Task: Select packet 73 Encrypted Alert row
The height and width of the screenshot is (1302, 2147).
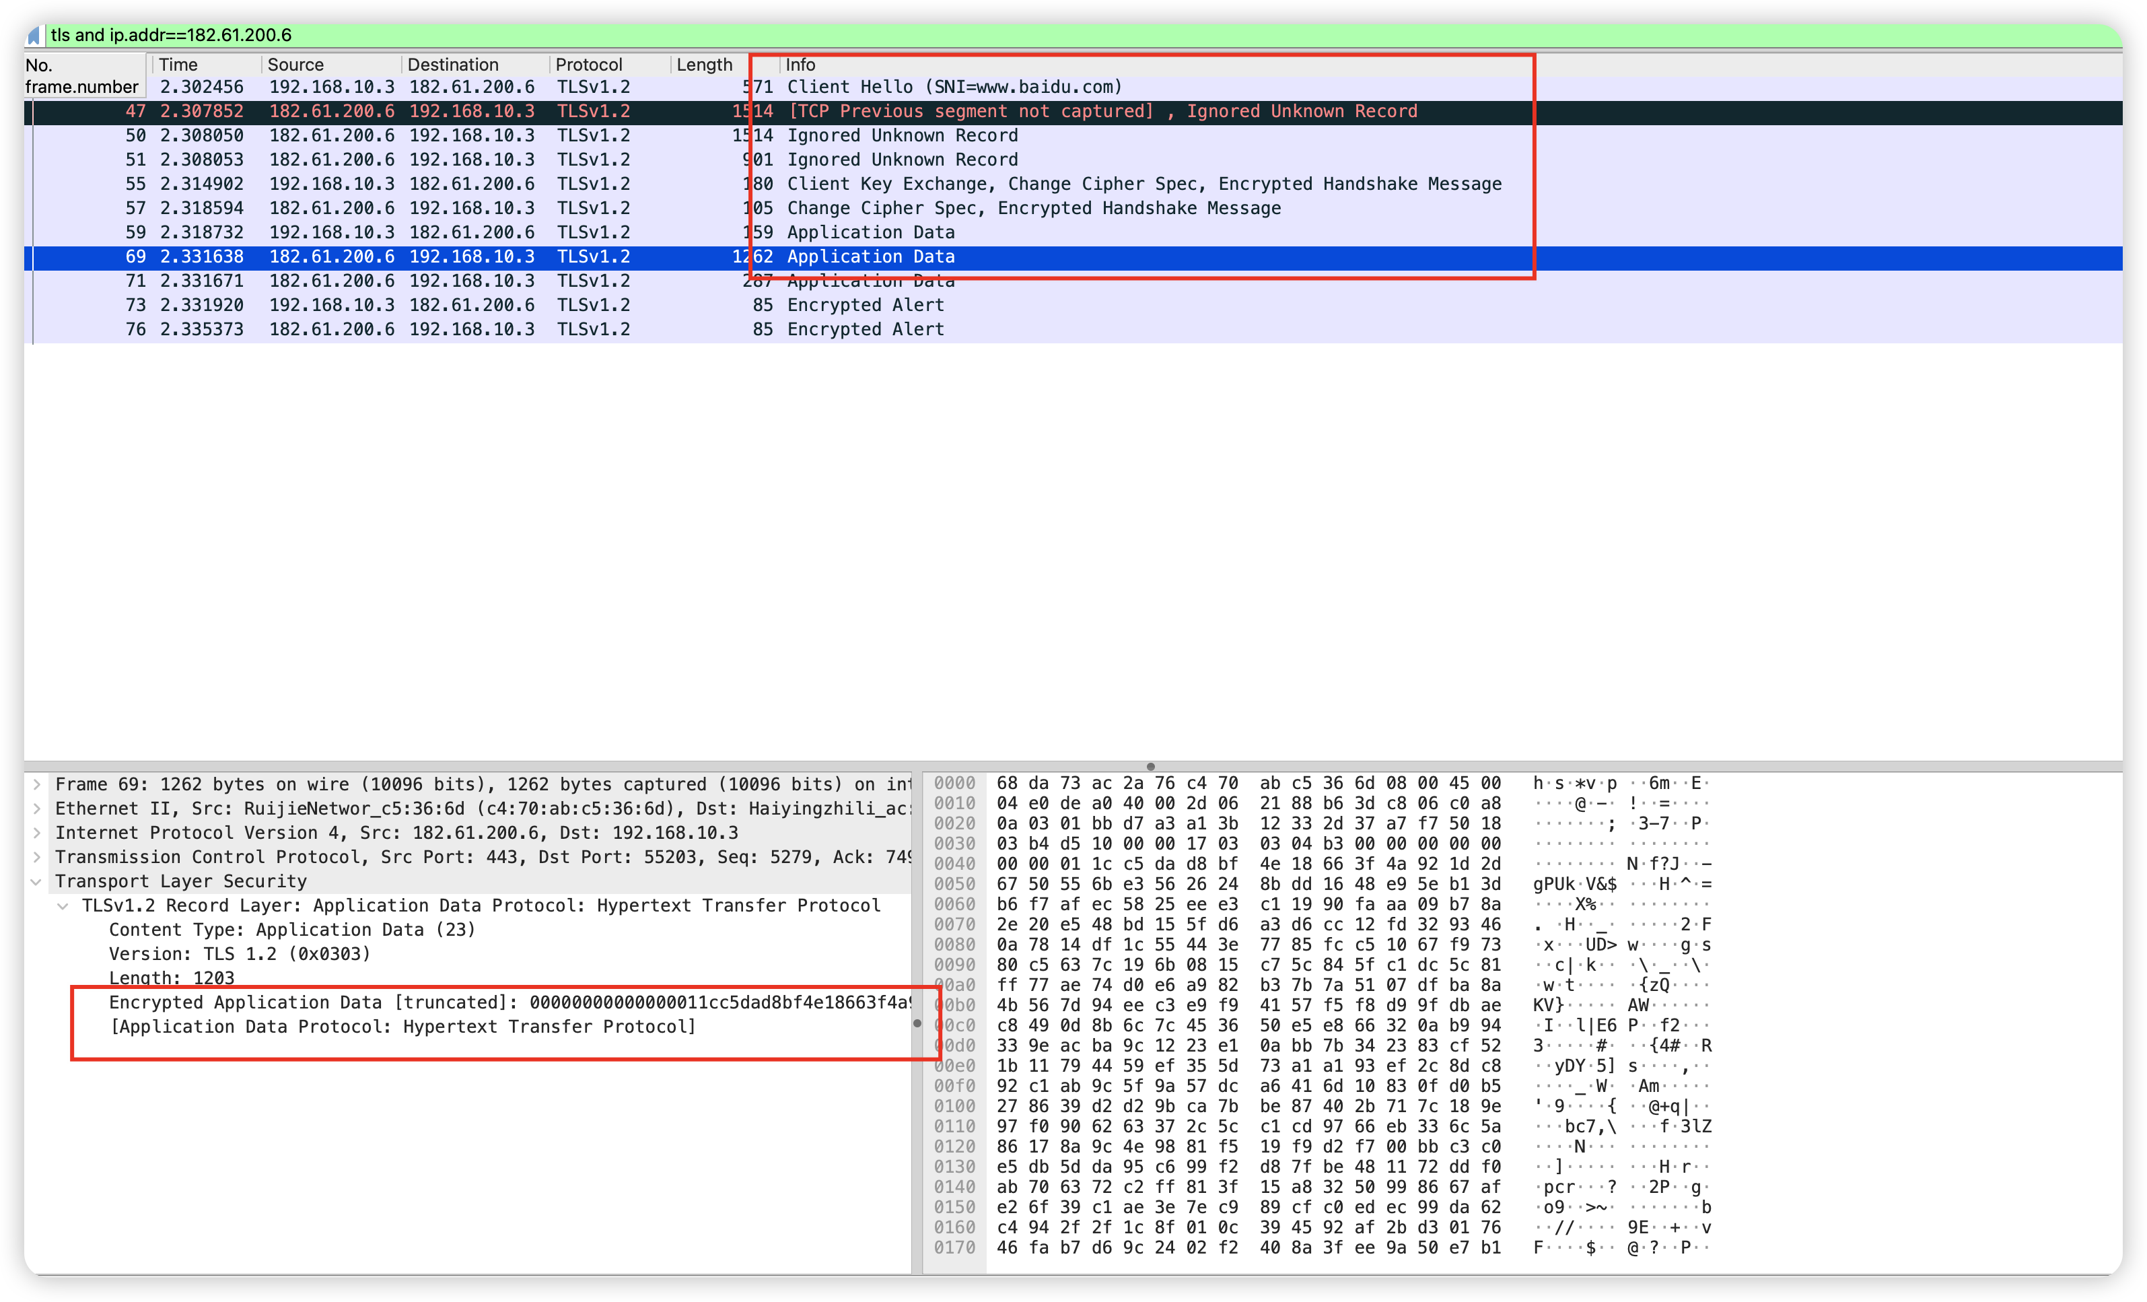Action: 866,305
